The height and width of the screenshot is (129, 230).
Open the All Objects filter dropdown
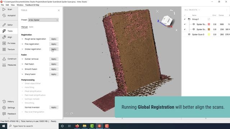pyautogui.click(x=192, y=10)
